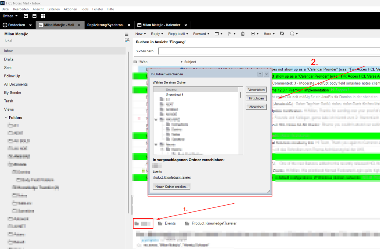This screenshot has height=249, width=380.
Task: Open the move-to-folder toolbar dropdown
Action: pyautogui.click(x=218, y=34)
